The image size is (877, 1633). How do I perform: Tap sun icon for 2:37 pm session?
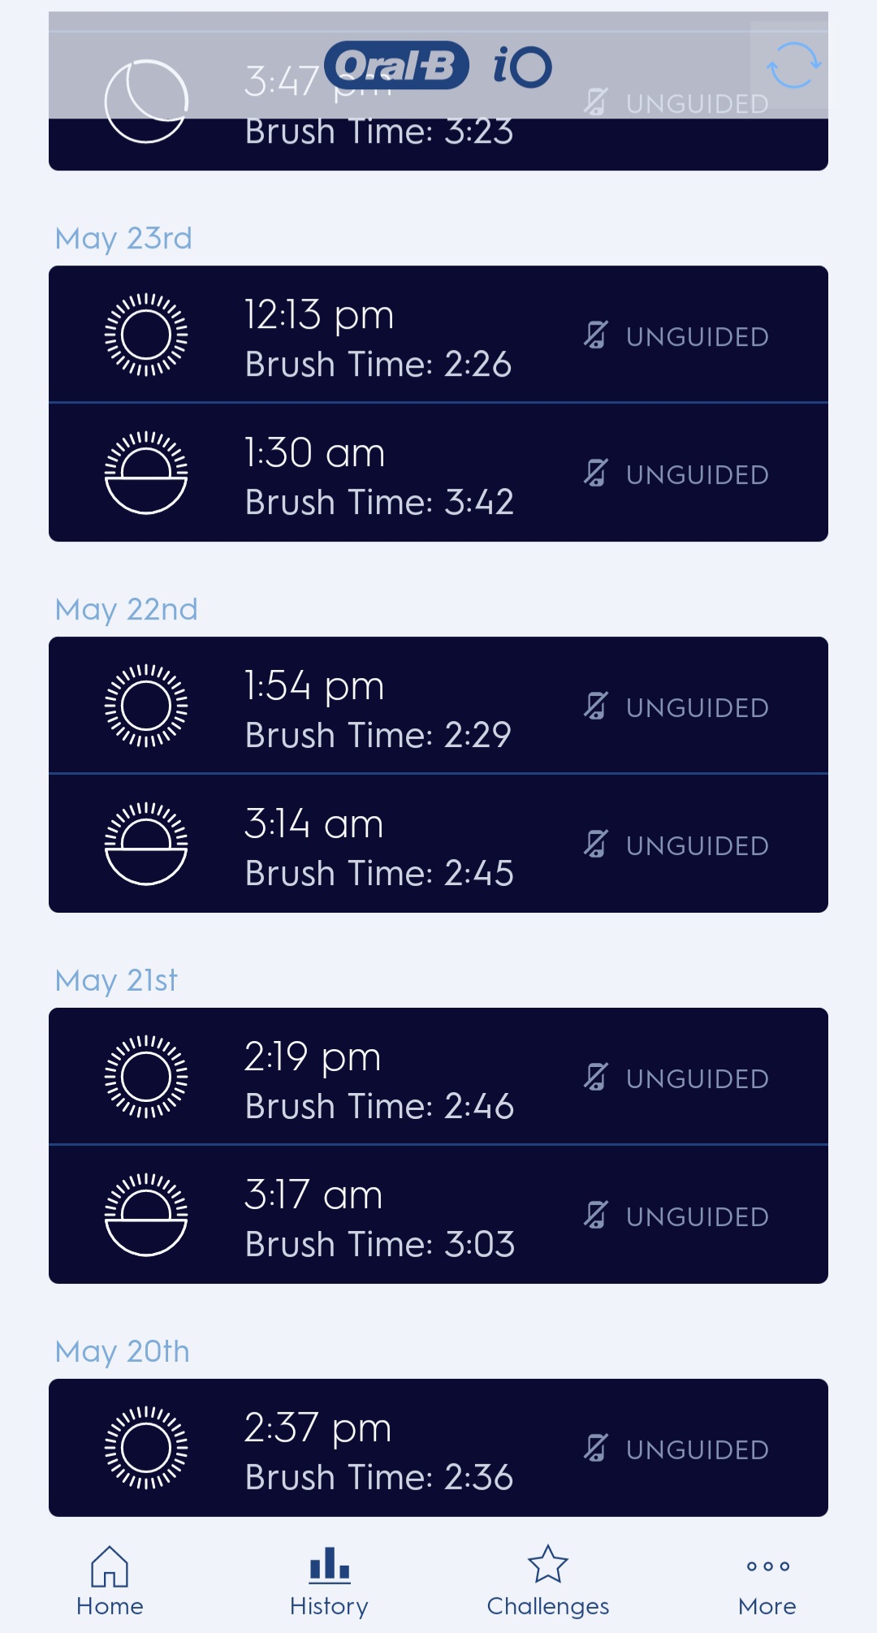pyautogui.click(x=146, y=1448)
